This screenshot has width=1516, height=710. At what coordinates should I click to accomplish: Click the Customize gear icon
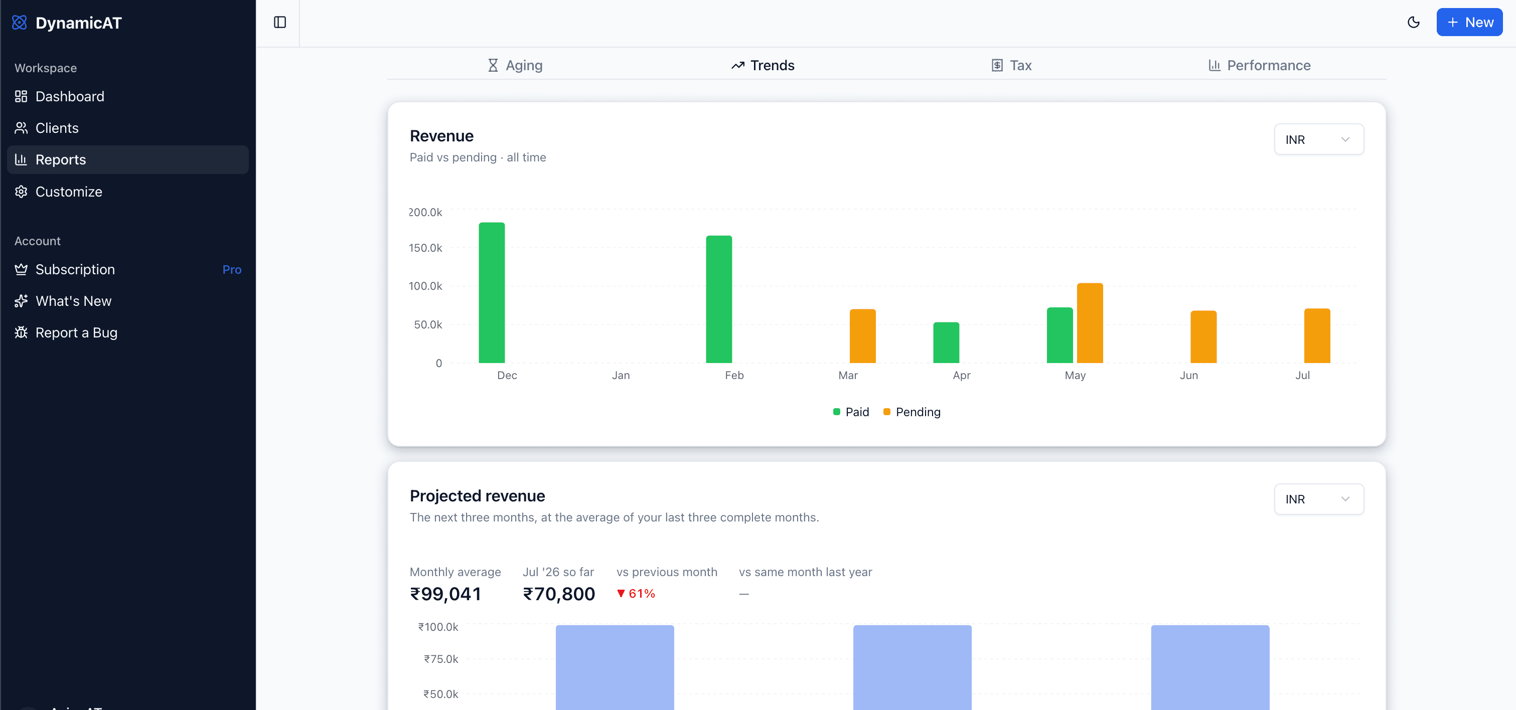point(21,192)
